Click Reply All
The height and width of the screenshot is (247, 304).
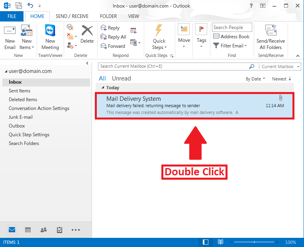pyautogui.click(x=113, y=37)
